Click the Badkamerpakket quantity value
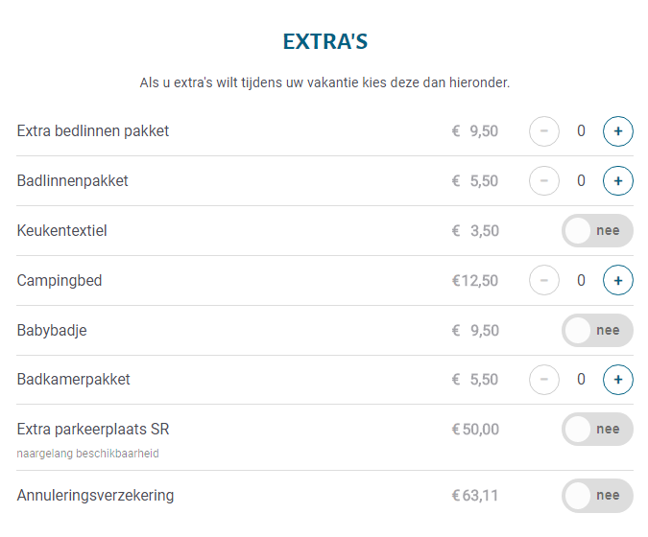Screen dimensions: 648x537 click(x=581, y=380)
